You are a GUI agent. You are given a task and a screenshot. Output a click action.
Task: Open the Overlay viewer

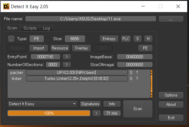(81, 48)
